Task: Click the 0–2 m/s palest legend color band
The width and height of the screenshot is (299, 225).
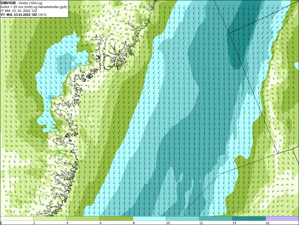Action: pos(17,218)
